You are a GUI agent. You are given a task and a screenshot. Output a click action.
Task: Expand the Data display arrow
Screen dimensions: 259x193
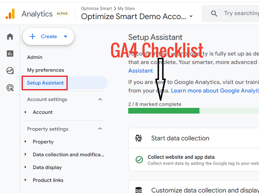tap(26, 167)
